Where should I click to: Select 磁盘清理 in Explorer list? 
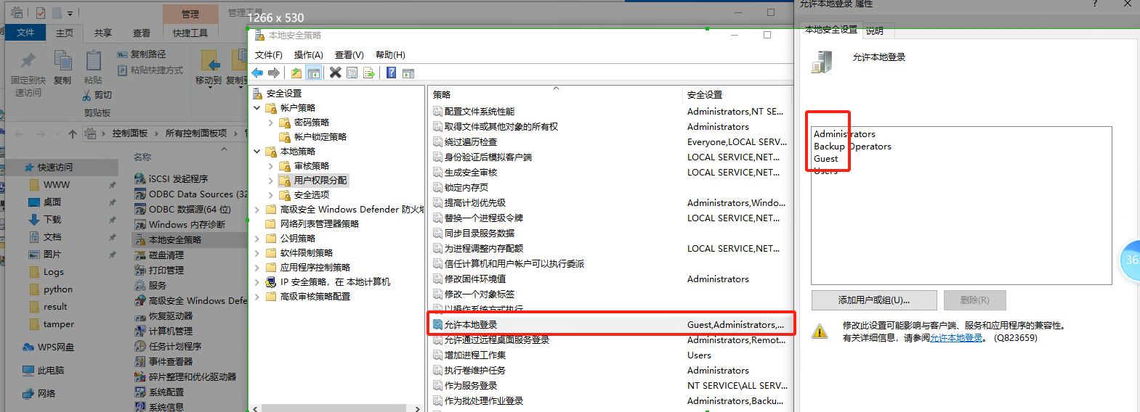coord(159,255)
